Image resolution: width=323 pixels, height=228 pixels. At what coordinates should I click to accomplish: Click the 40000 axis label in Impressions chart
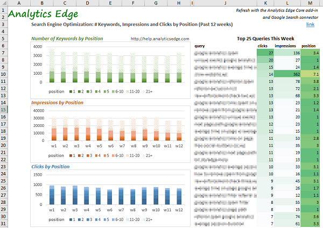click(x=39, y=111)
